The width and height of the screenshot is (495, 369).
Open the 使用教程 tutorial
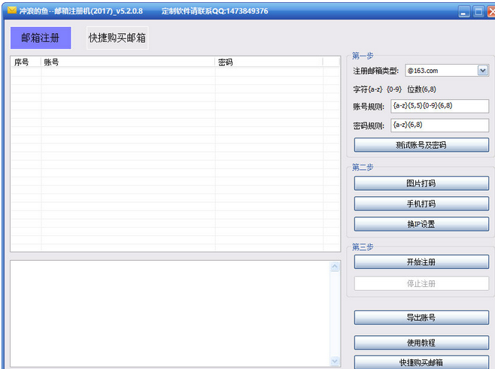pyautogui.click(x=421, y=343)
